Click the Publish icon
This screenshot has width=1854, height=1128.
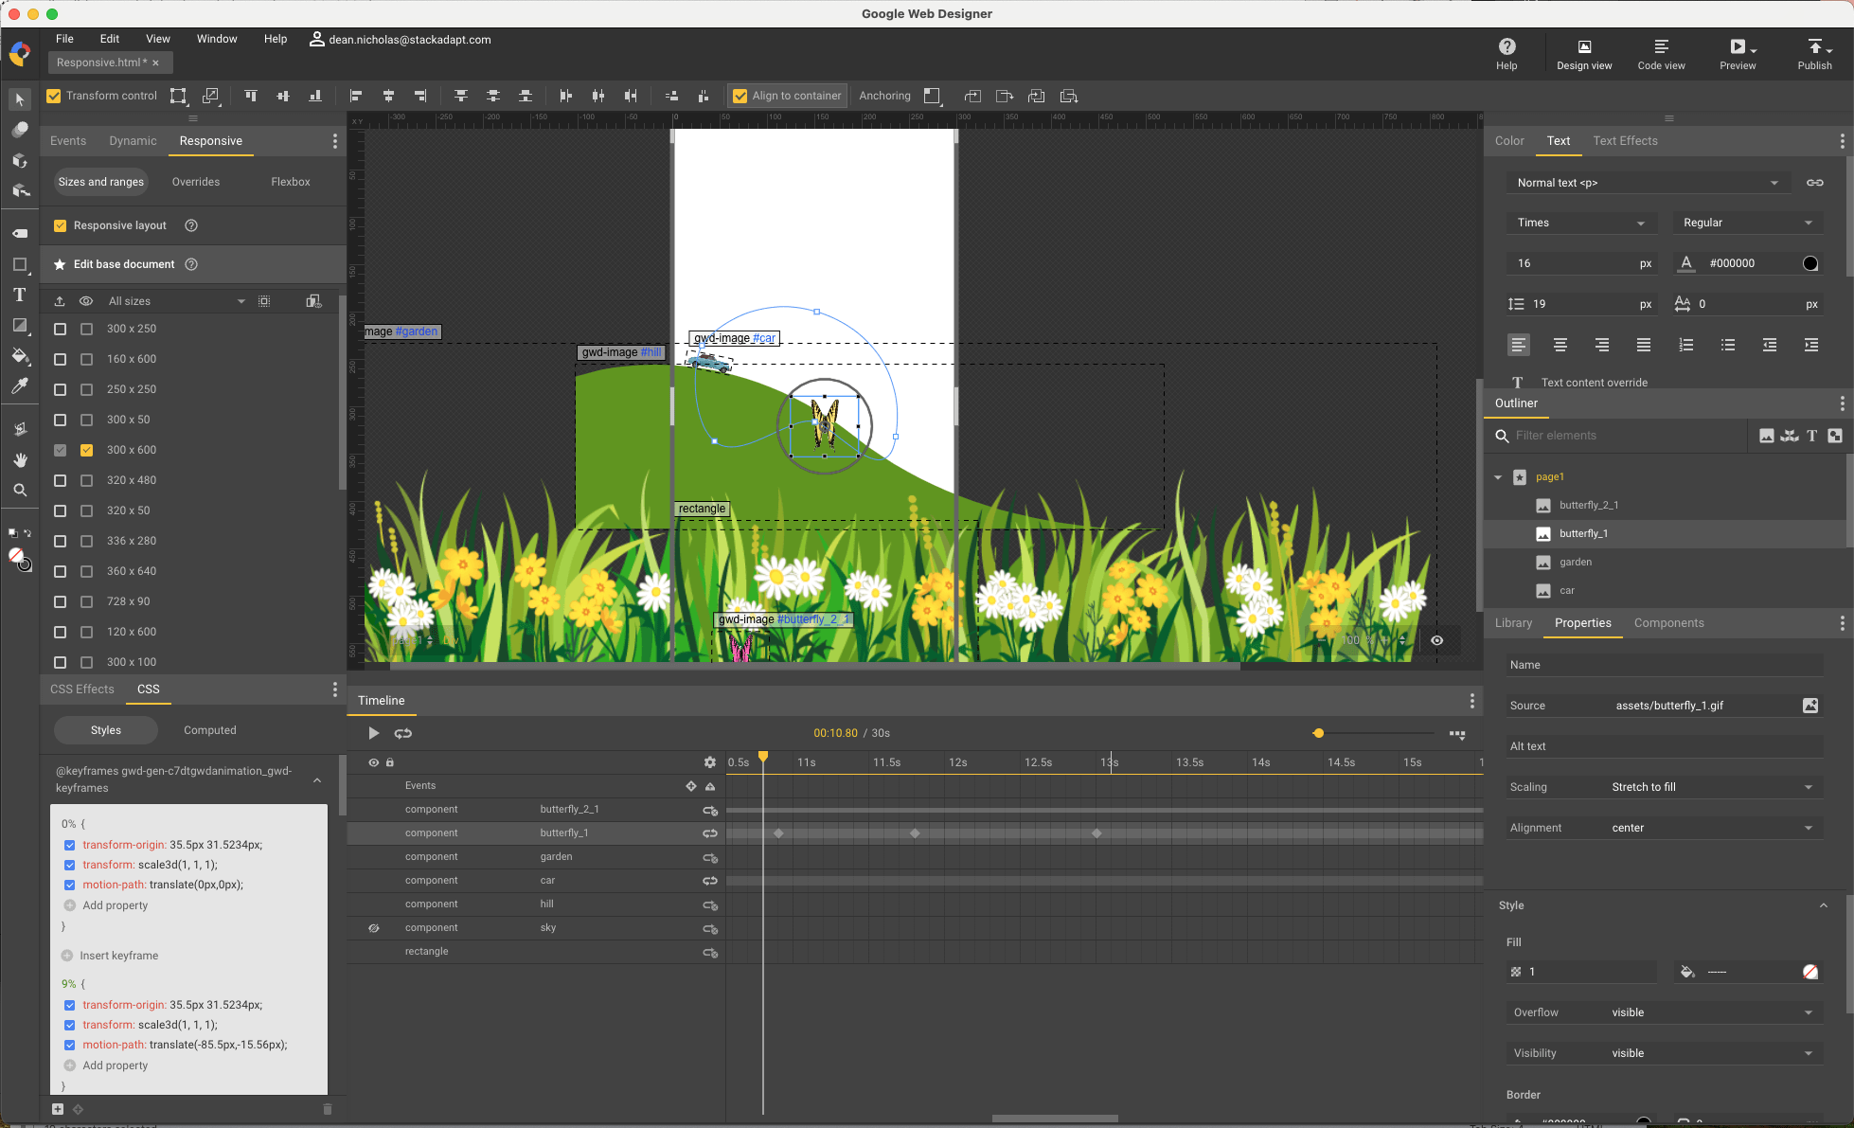tap(1814, 46)
